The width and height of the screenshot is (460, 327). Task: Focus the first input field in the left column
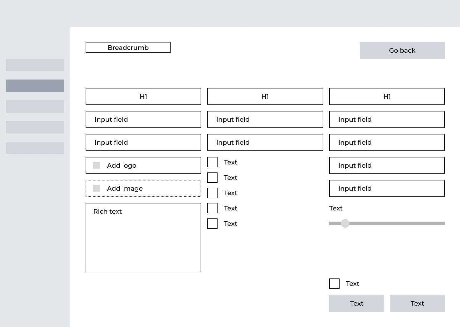pos(143,119)
